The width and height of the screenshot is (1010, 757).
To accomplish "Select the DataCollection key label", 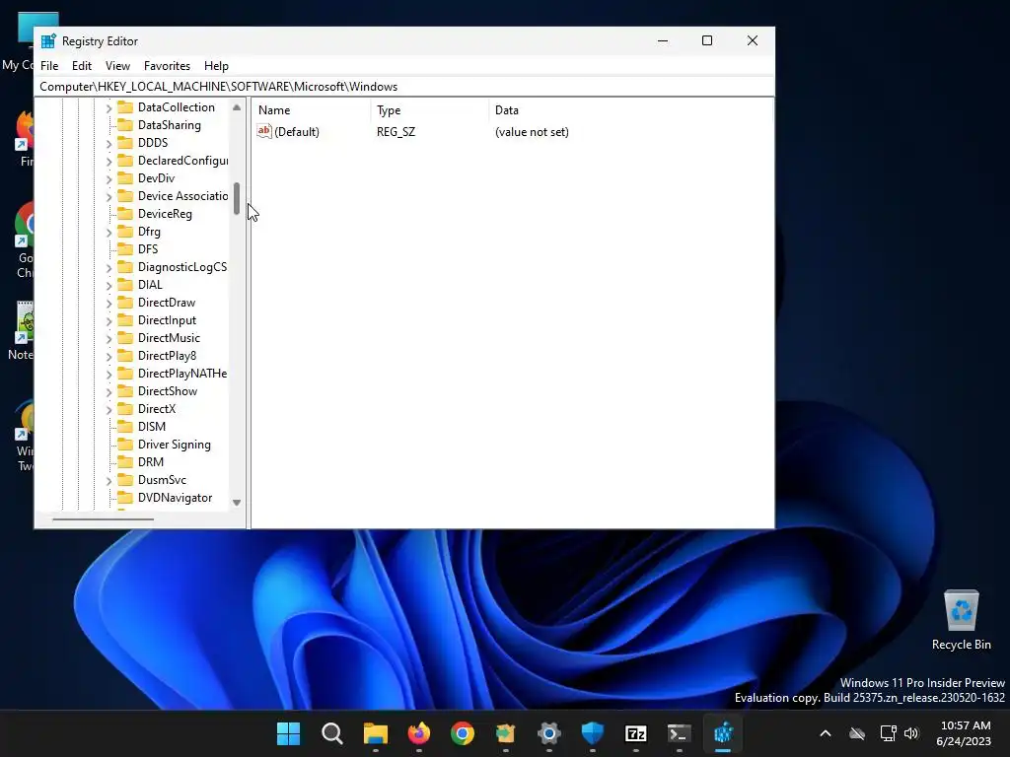I will pos(176,107).
